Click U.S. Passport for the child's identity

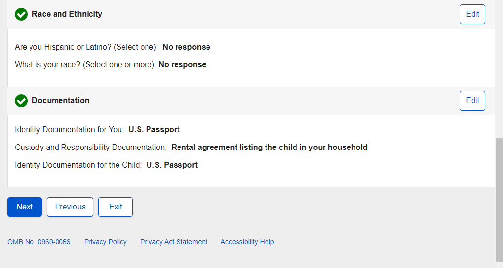point(172,165)
